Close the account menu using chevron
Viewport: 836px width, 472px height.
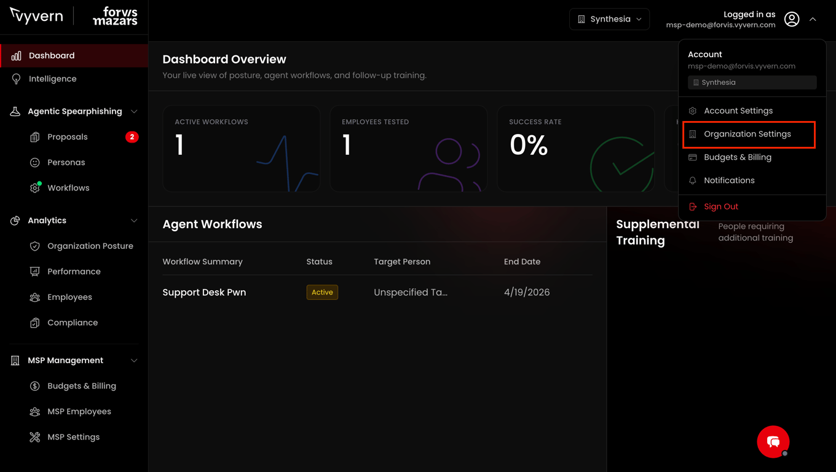(x=813, y=20)
